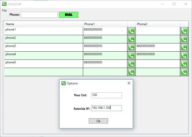Click Phone1 call icon in empty last row

tap(132, 72)
